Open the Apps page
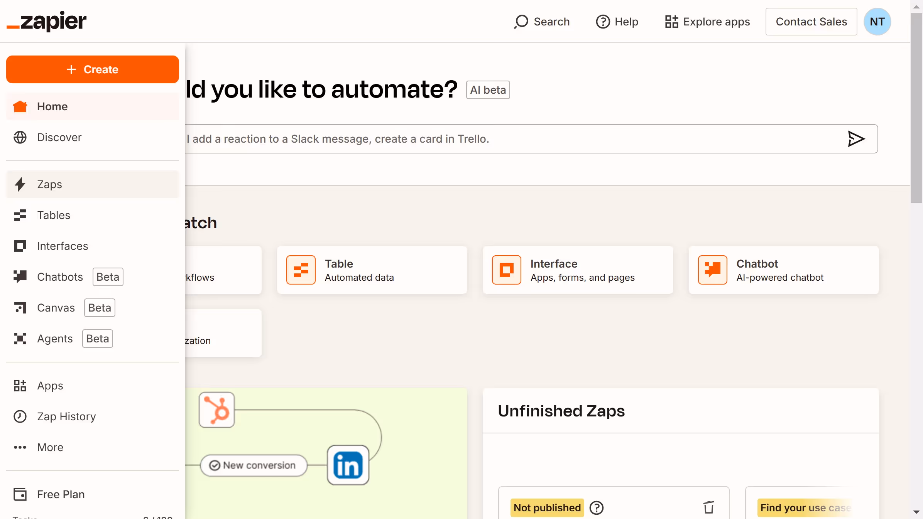The image size is (923, 519). tap(50, 386)
